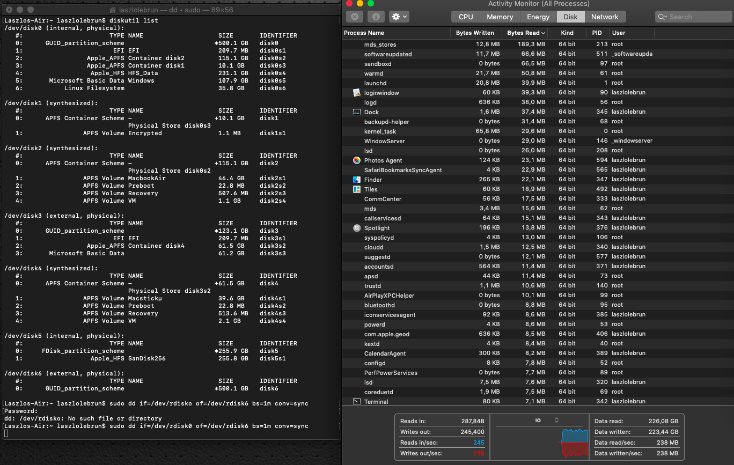The image size is (734, 465).
Task: Click the IO activity graph
Action: (x=573, y=443)
